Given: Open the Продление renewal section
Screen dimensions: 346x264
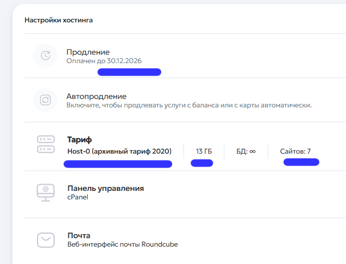Looking at the screenshot, I should pos(88,52).
